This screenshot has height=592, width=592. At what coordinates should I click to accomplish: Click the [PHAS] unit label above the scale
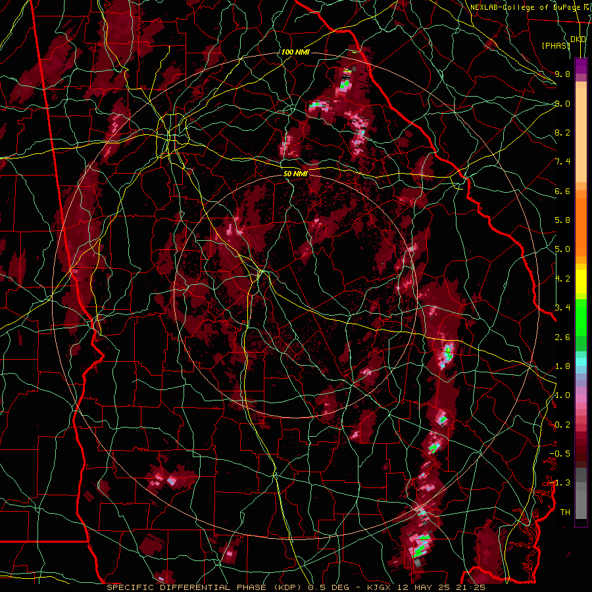555,45
